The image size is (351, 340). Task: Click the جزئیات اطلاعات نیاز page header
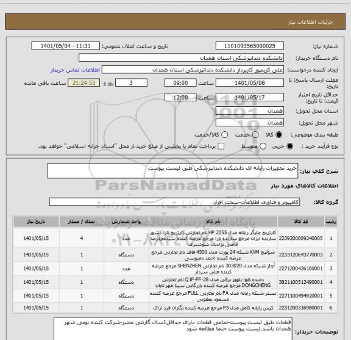pyautogui.click(x=311, y=22)
